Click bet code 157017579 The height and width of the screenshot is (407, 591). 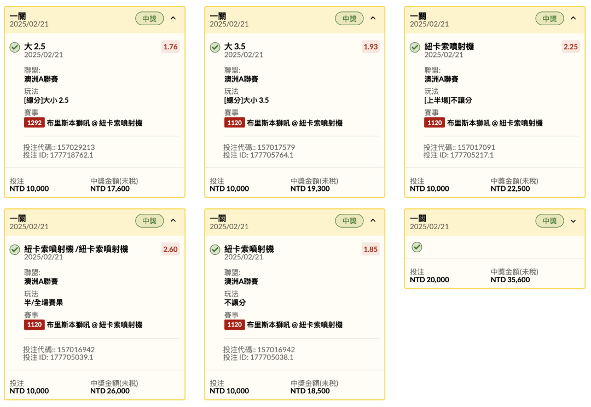coord(259,147)
